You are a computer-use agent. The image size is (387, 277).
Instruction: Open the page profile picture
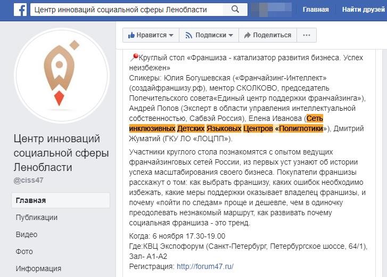[x=62, y=75]
